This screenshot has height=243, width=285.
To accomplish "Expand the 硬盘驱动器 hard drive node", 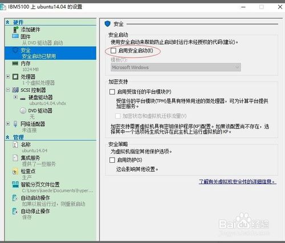I will pos(15,97).
